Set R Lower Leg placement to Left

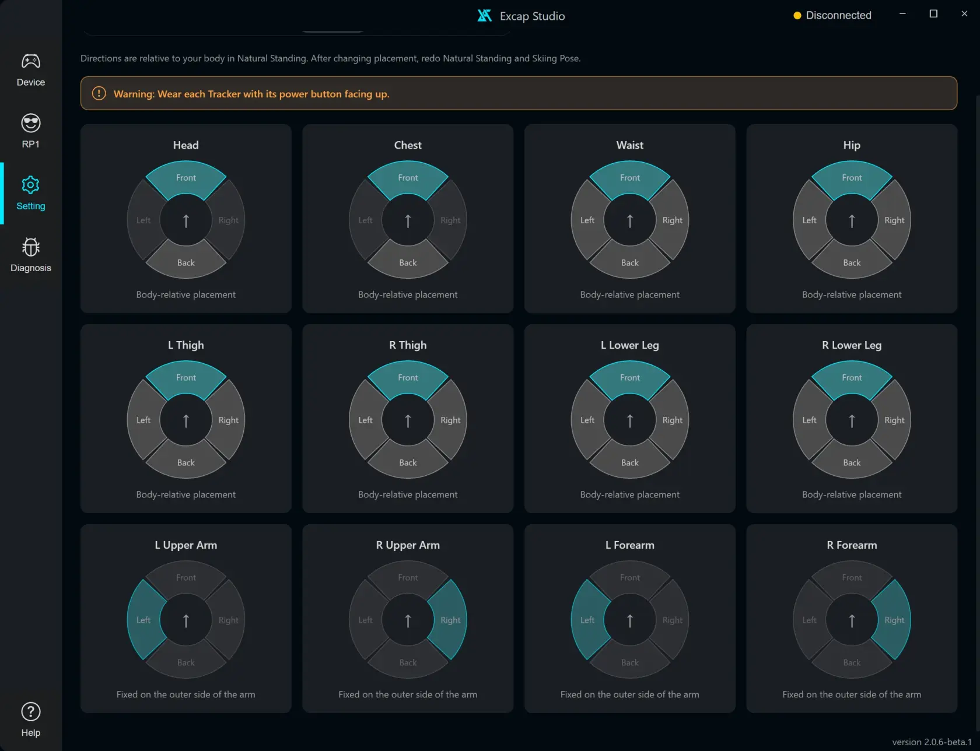[x=810, y=420]
